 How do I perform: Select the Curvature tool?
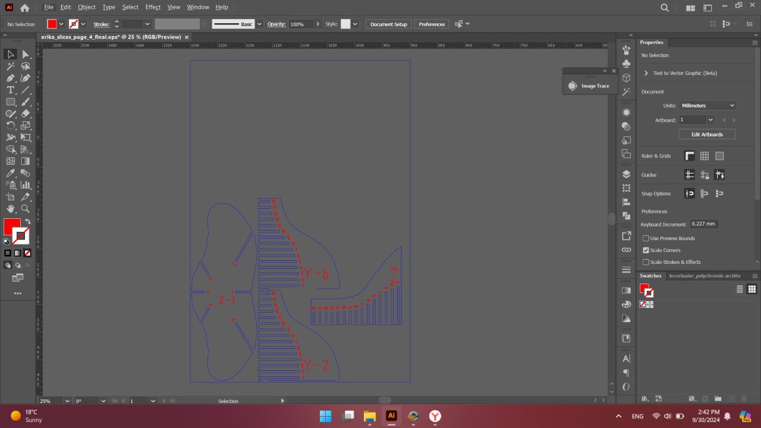click(x=26, y=78)
